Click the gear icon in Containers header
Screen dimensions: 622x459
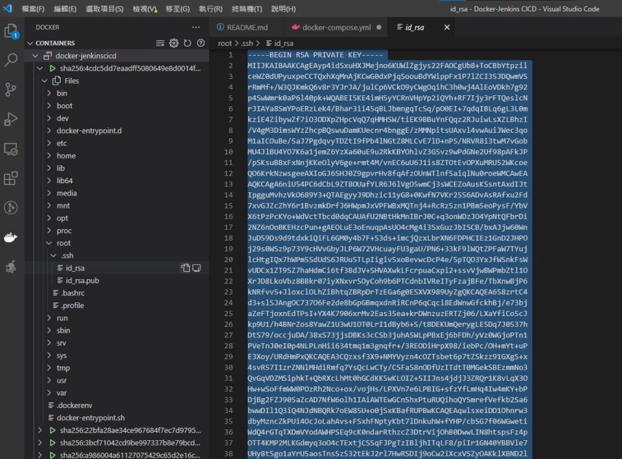coord(174,43)
